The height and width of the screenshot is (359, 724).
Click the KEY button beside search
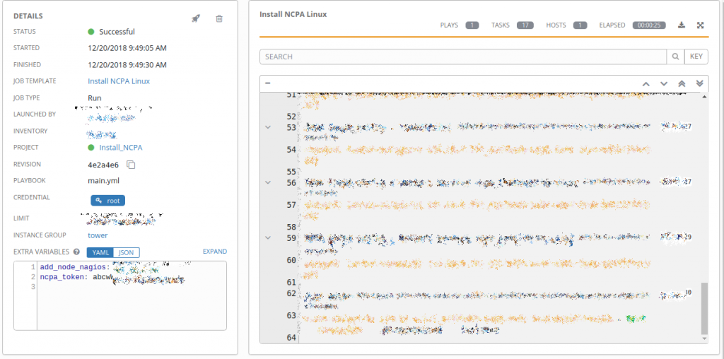(696, 57)
